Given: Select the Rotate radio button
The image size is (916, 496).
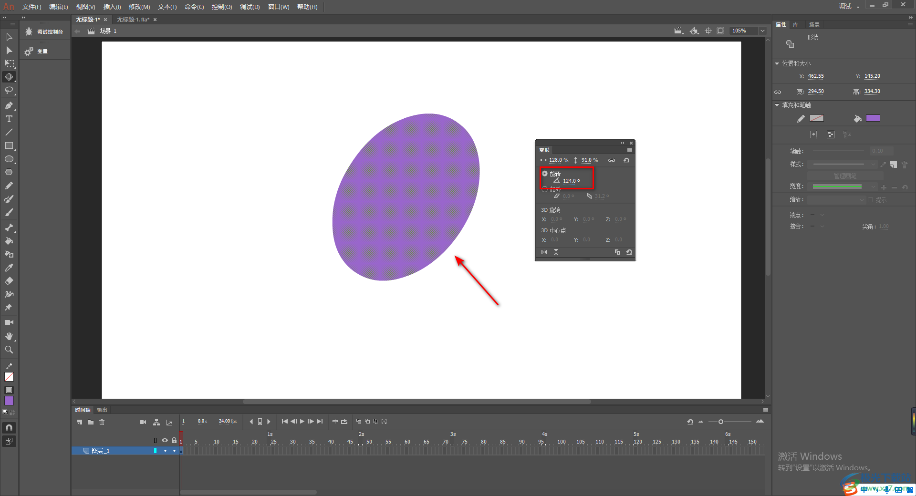Looking at the screenshot, I should pos(545,174).
